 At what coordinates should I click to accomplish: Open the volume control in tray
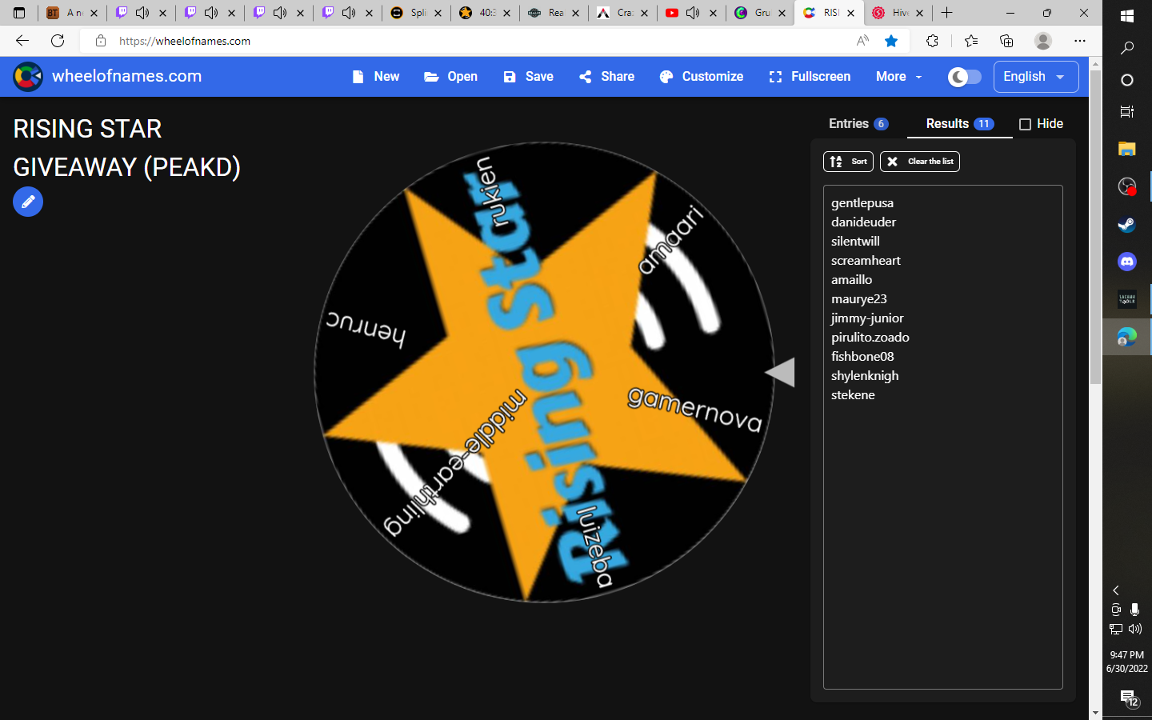(1135, 629)
